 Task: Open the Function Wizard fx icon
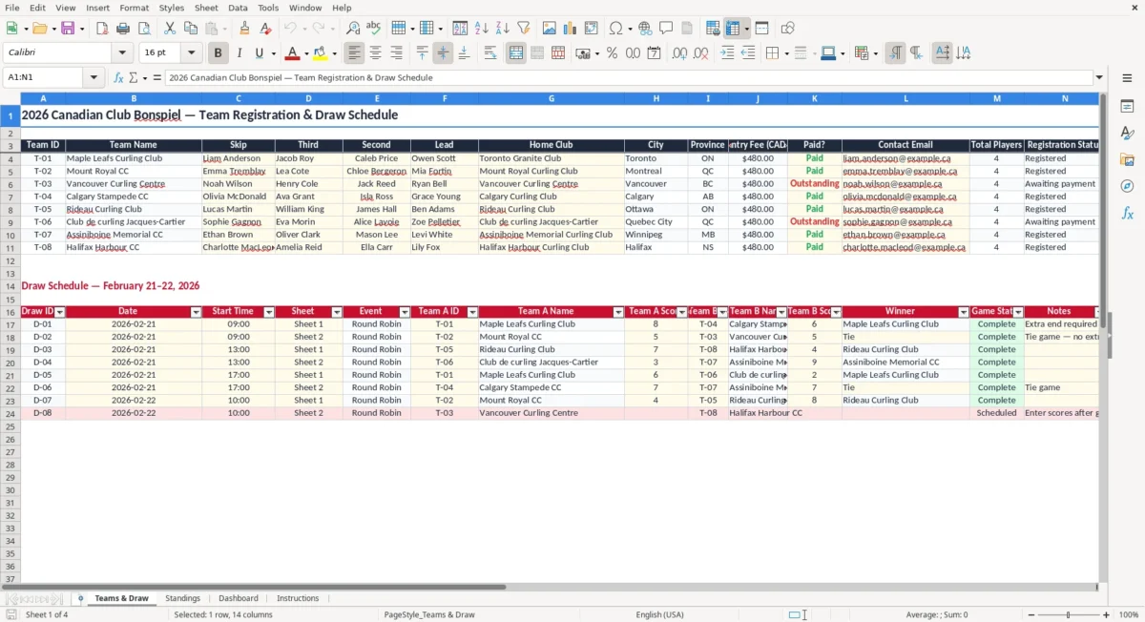coord(118,78)
